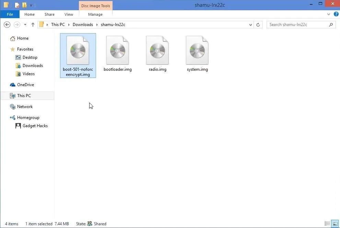340x228 pixels.
Task: Select the bootloader.img disc image file
Action: click(118, 54)
